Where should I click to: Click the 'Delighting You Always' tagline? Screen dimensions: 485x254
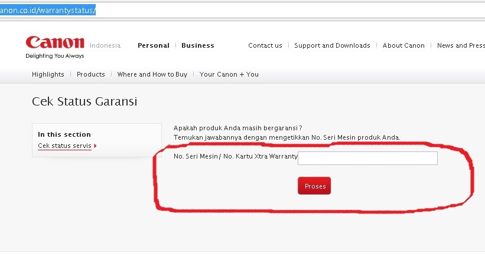point(55,56)
